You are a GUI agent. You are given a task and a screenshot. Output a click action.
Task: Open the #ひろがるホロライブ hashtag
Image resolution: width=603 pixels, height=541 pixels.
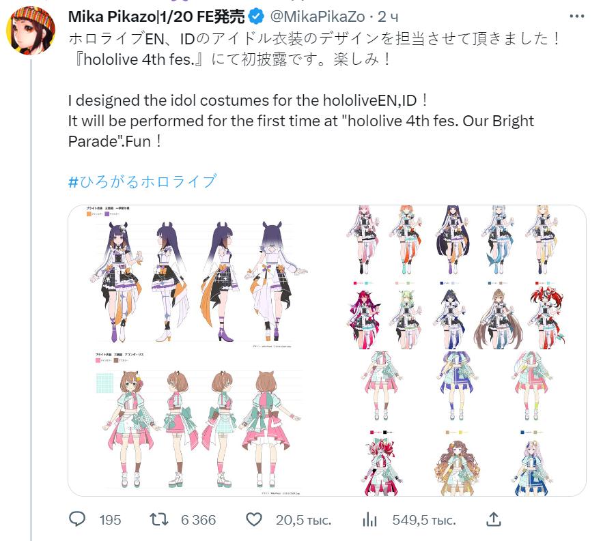click(x=143, y=181)
